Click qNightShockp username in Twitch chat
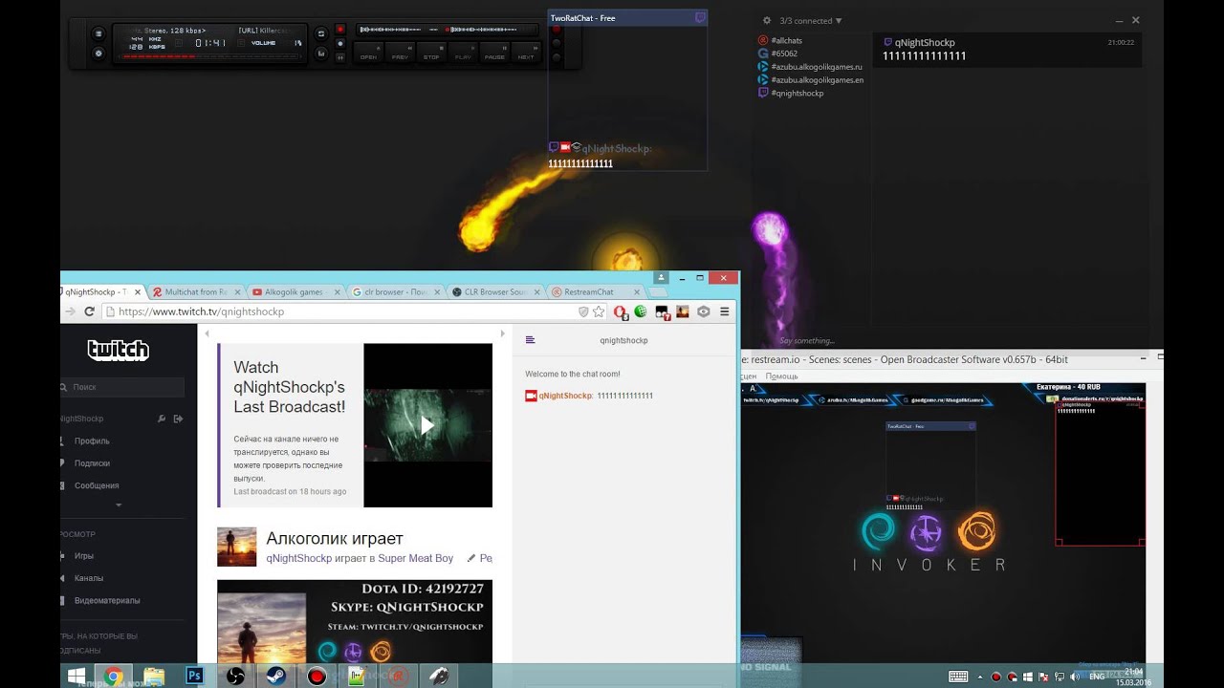 click(565, 396)
